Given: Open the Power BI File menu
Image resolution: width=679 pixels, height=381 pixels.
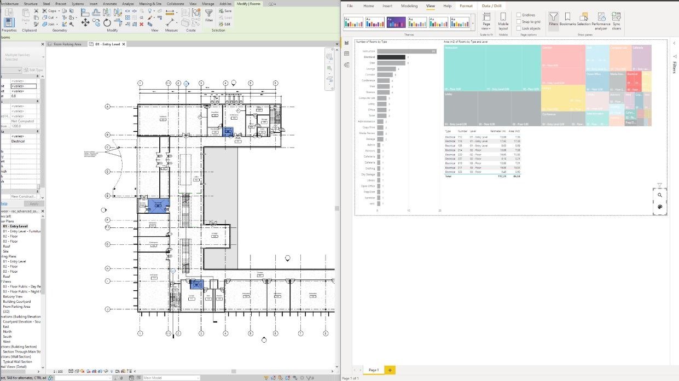Looking at the screenshot, I should tap(349, 5).
